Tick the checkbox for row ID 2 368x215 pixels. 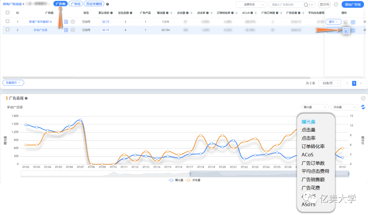click(7, 30)
